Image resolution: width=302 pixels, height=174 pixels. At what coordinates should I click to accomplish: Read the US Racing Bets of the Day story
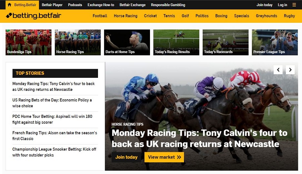(52, 103)
